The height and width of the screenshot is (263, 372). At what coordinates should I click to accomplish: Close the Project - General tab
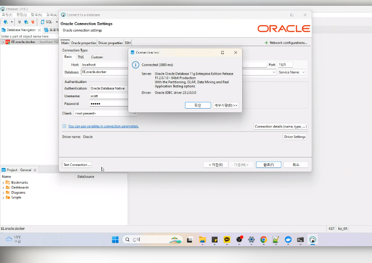[x=35, y=170]
